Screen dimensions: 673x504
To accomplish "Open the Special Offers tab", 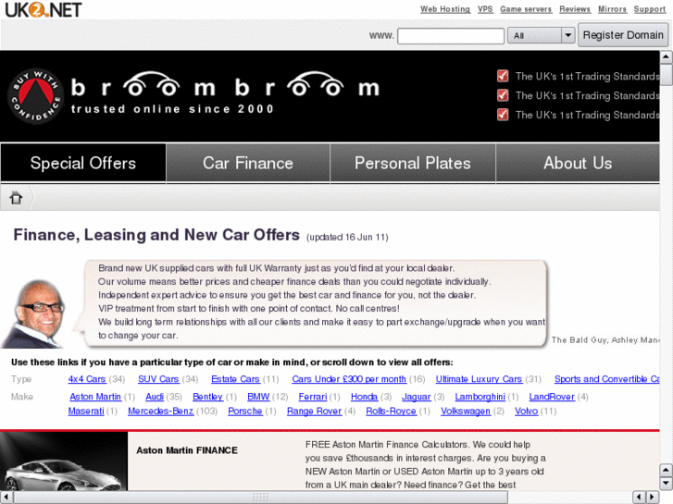I will point(83,163).
